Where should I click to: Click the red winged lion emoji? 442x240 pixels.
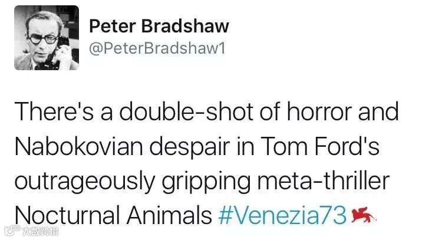click(364, 215)
